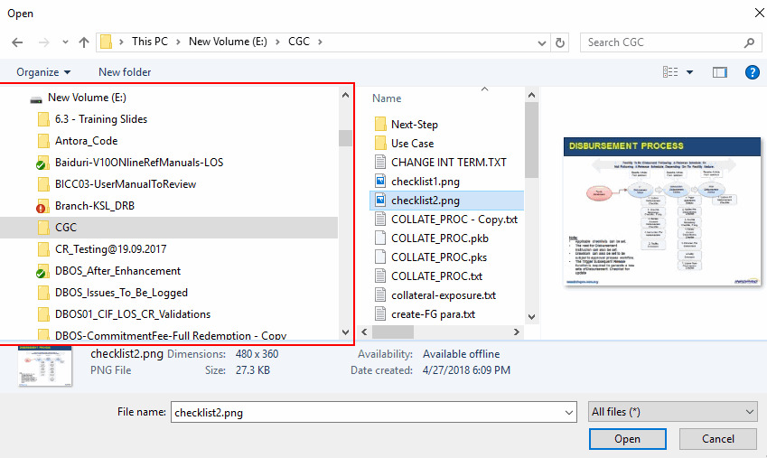Screen dimensions: 767x458
Task: Open Help with the question mark
Action: 752,72
